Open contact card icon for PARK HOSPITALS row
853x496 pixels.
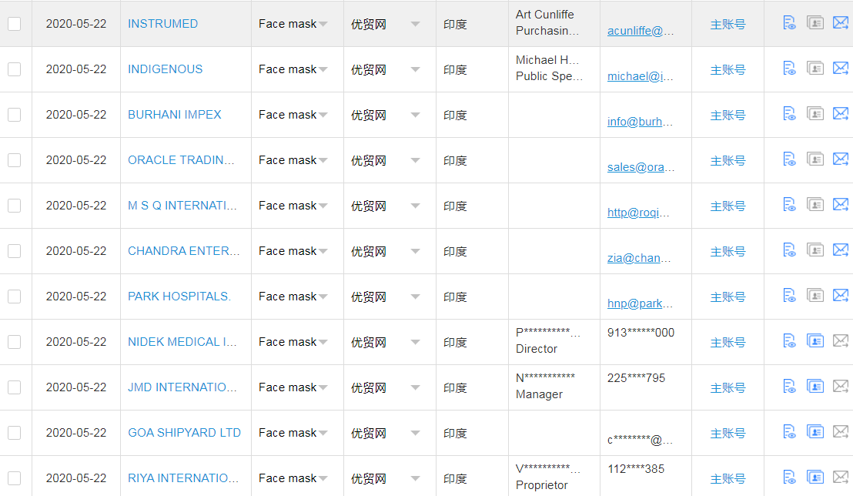point(815,296)
